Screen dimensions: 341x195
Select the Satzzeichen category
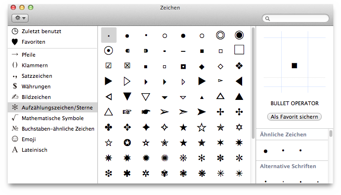click(53, 76)
